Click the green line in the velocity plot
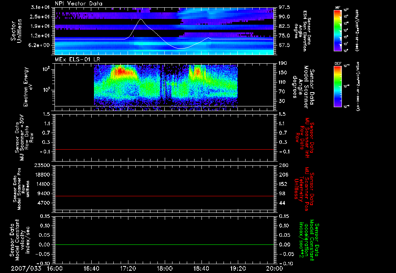The width and height of the screenshot is (396, 273). pos(164,244)
